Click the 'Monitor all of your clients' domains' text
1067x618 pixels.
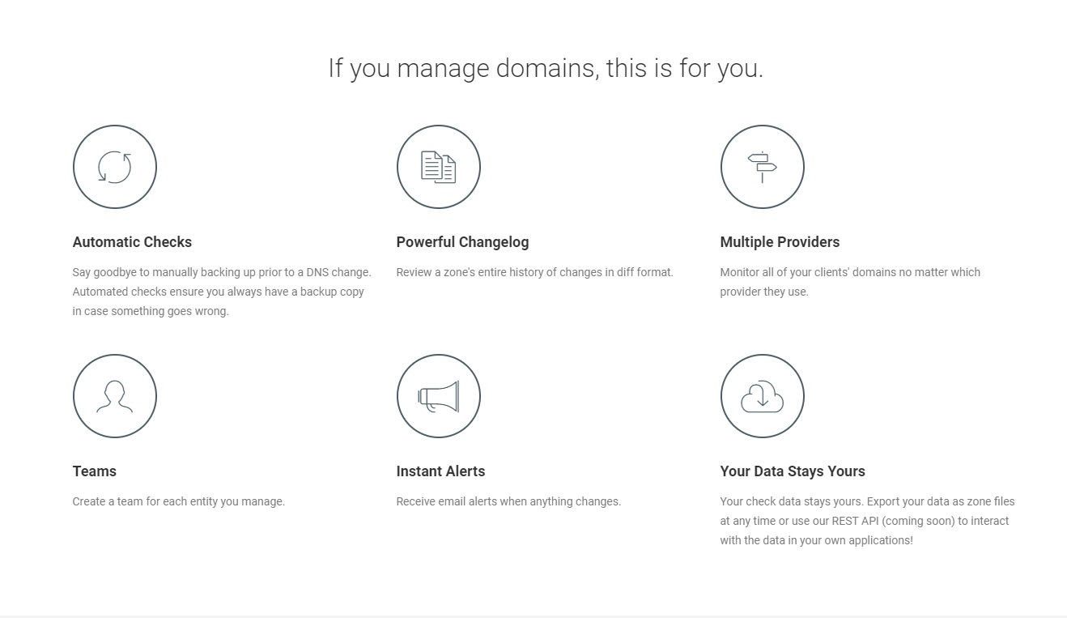(x=850, y=282)
